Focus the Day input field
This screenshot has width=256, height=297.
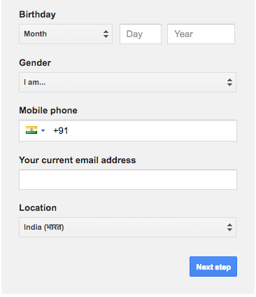[141, 34]
